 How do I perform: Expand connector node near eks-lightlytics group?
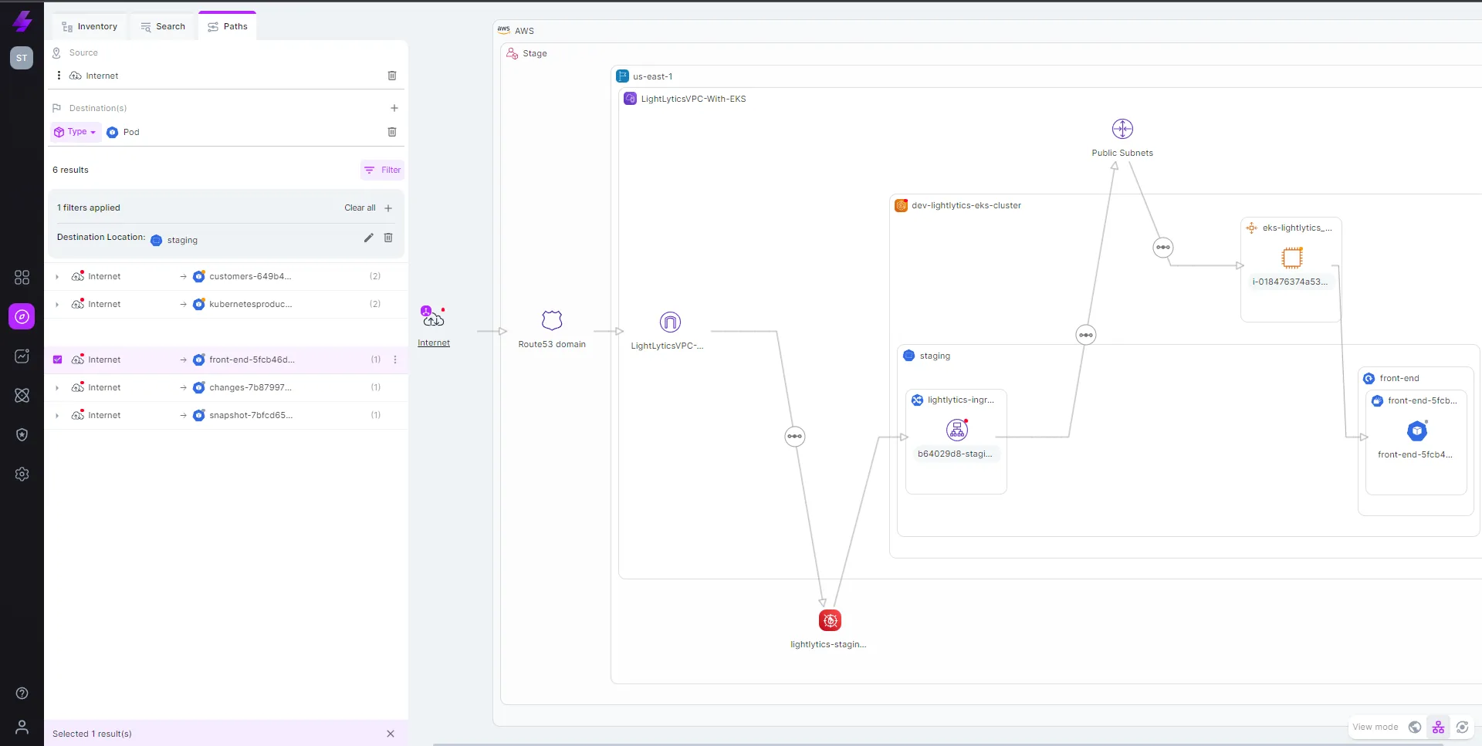pos(1162,248)
